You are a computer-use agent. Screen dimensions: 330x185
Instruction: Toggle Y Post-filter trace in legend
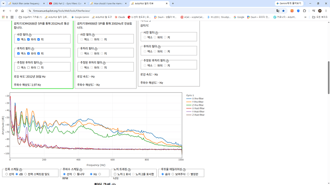(195, 111)
